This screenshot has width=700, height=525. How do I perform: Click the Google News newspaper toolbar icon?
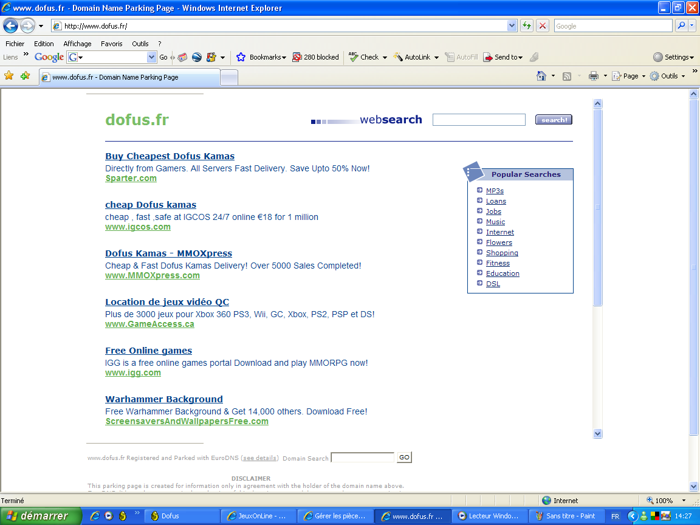[182, 57]
